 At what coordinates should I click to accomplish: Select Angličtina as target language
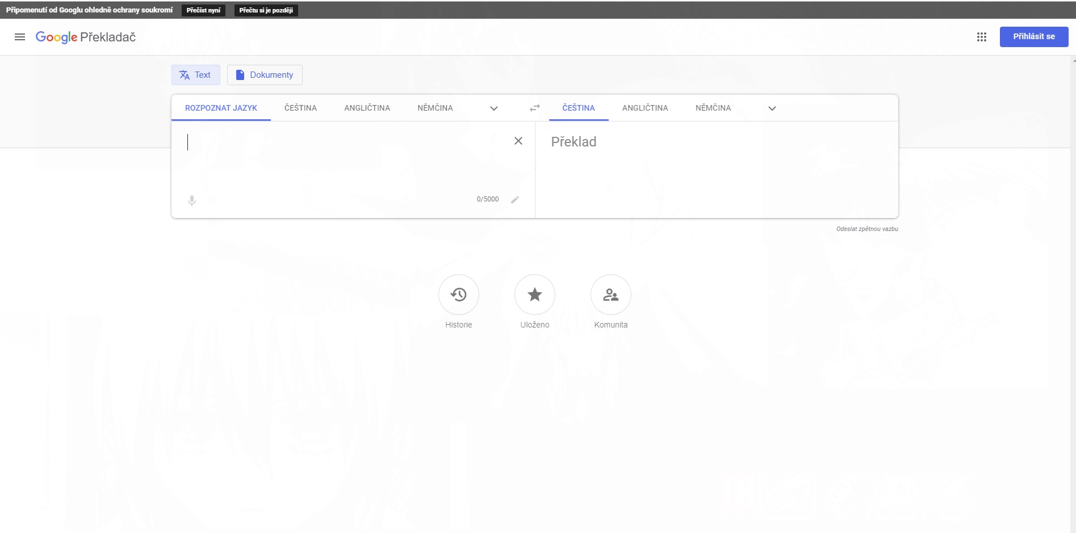(x=645, y=108)
